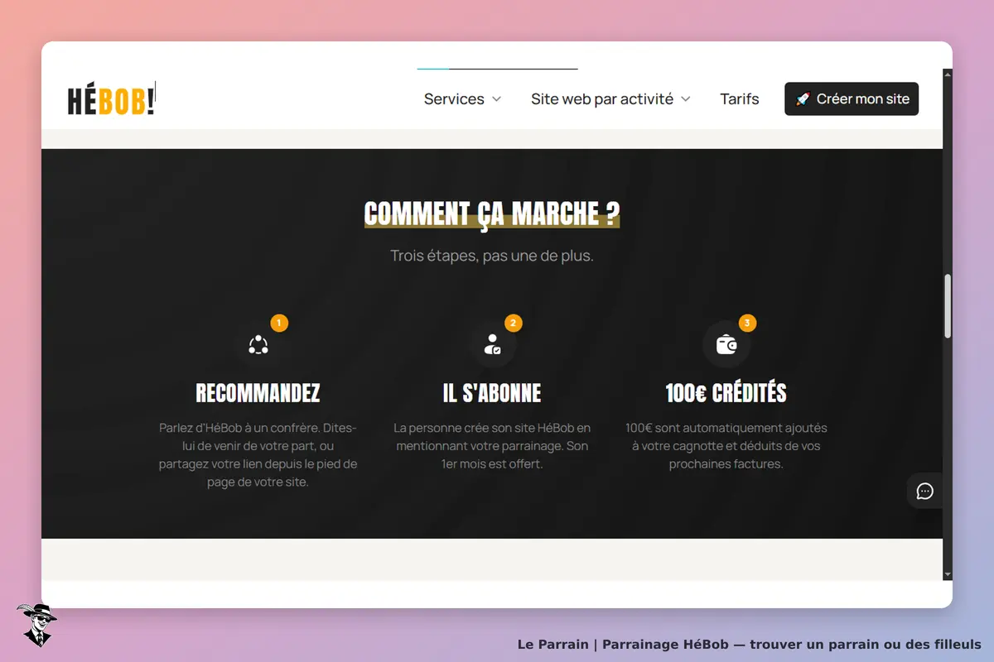Click the Le Parrain mascot avatar
Image resolution: width=994 pixels, height=662 pixels.
tap(36, 625)
